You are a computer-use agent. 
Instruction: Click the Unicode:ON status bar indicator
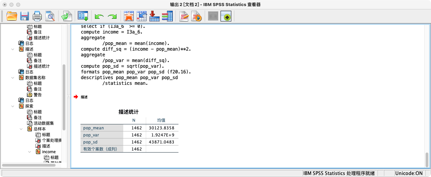[x=409, y=173]
